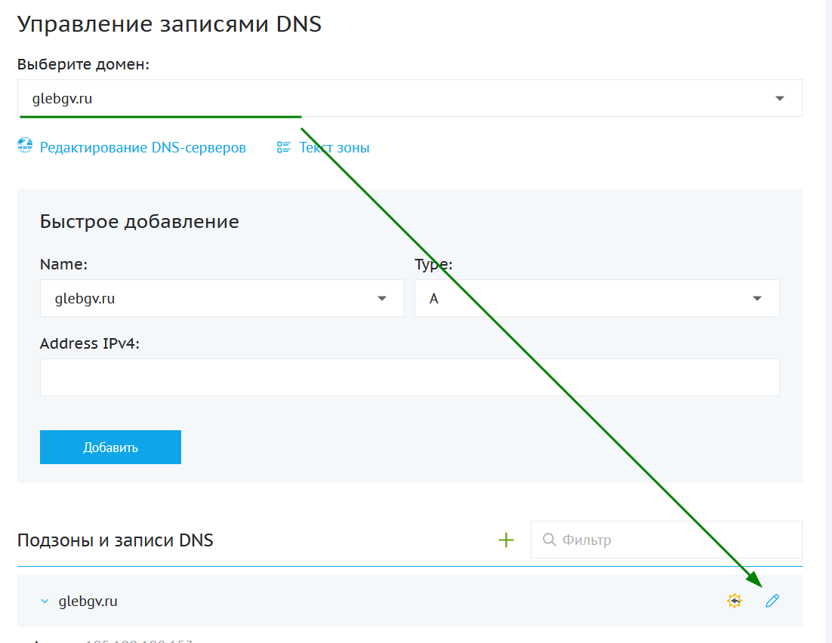Screen dimensions: 832x643
Task: Click the magnifier icon in Фильтр field
Action: (549, 540)
